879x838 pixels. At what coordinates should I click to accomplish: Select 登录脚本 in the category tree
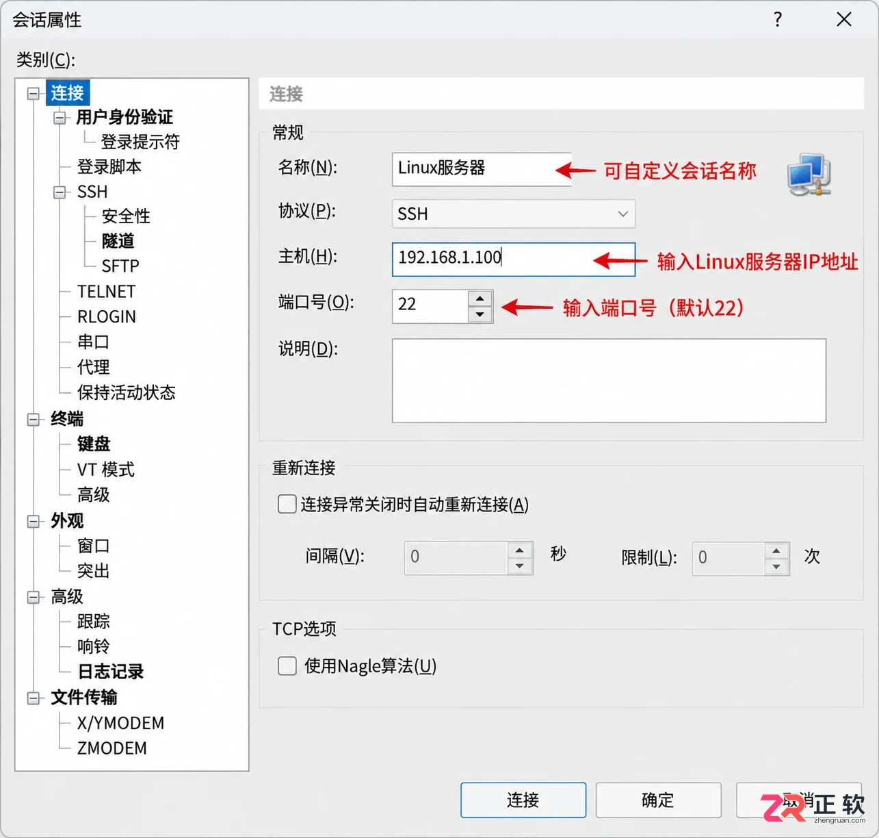[109, 166]
